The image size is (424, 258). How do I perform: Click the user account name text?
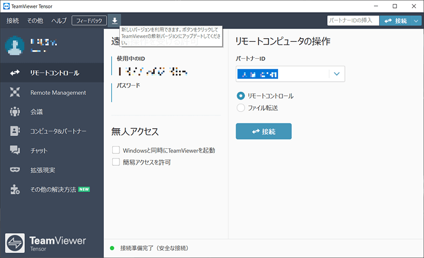(43, 42)
